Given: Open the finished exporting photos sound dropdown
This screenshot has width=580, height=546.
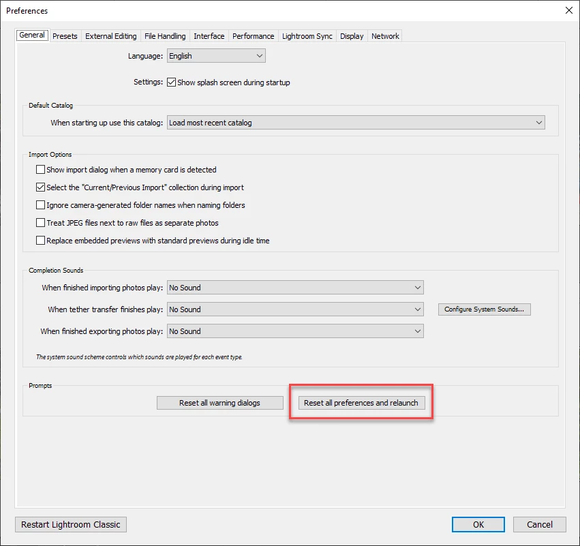Looking at the screenshot, I should 295,331.
